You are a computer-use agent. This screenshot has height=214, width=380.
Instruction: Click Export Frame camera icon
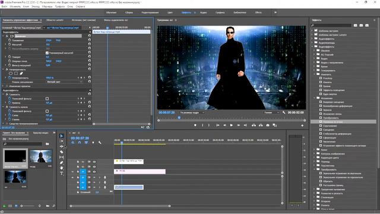pos(268,125)
